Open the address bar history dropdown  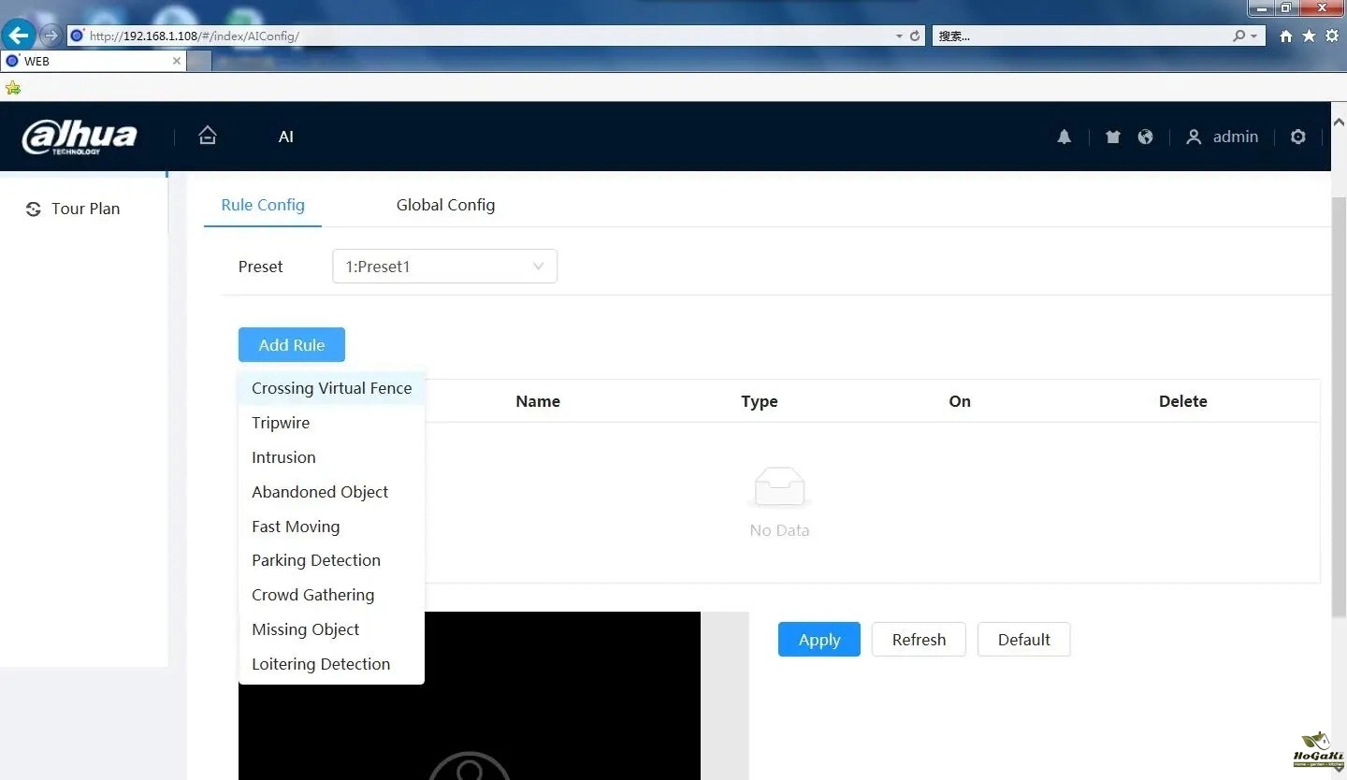click(x=899, y=36)
